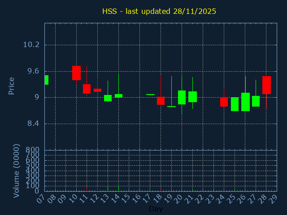Click the 10.2 price axis label
Viewport: 287px width, 215px height.
click(31, 45)
